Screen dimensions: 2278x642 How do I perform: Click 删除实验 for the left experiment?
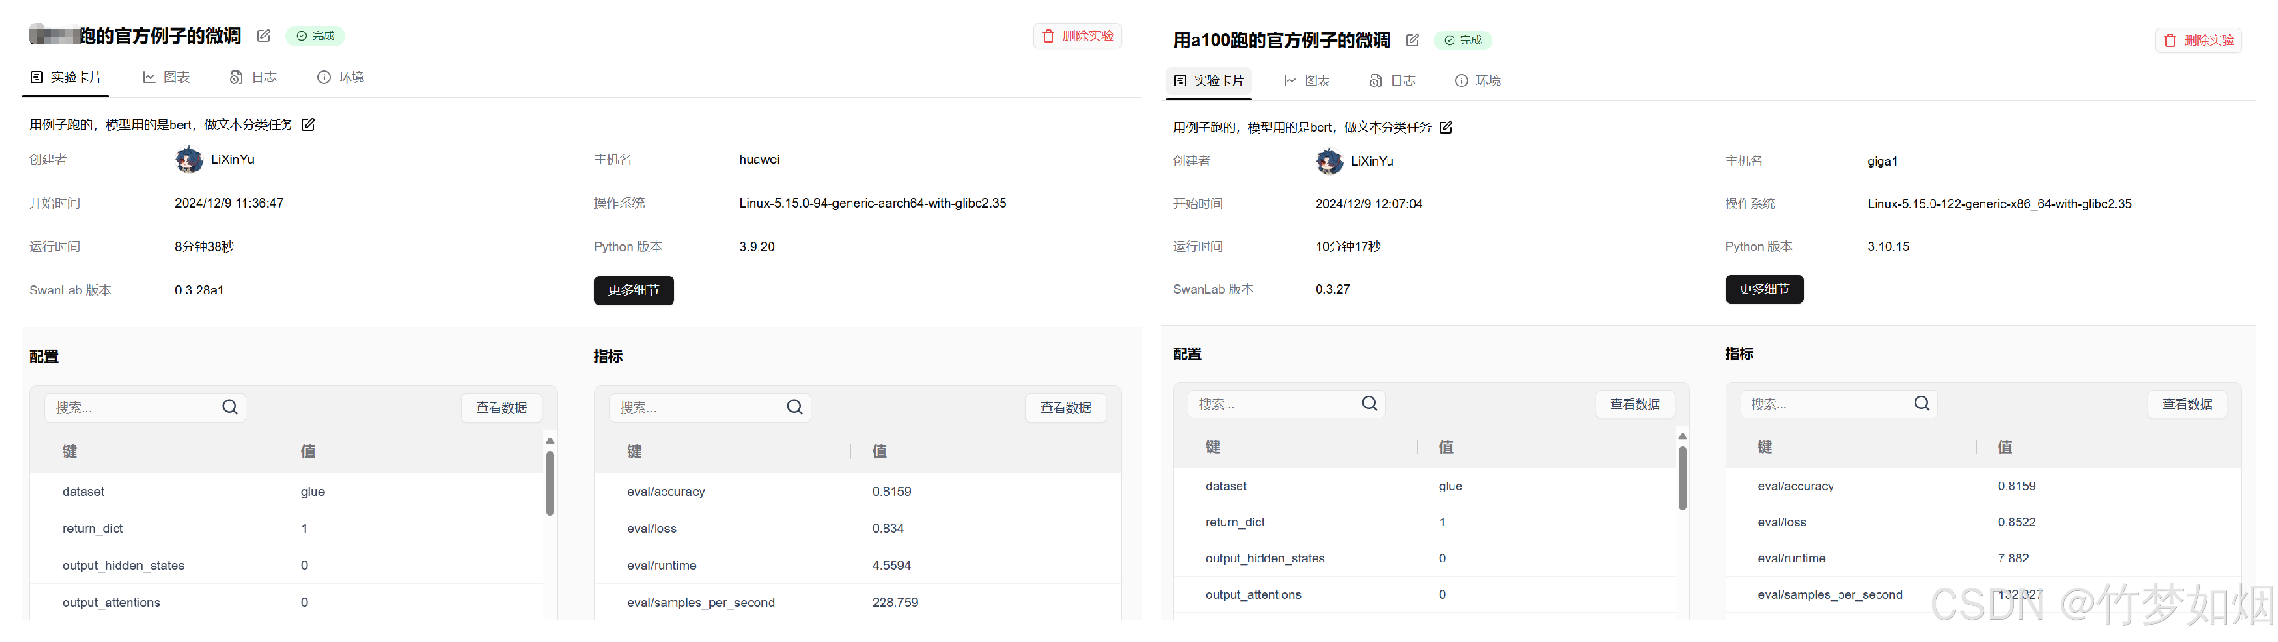click(x=1077, y=35)
